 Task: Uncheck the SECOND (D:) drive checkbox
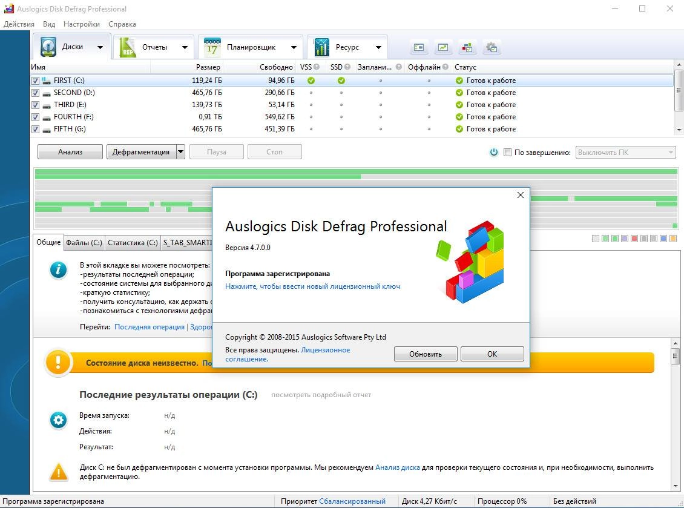[35, 93]
